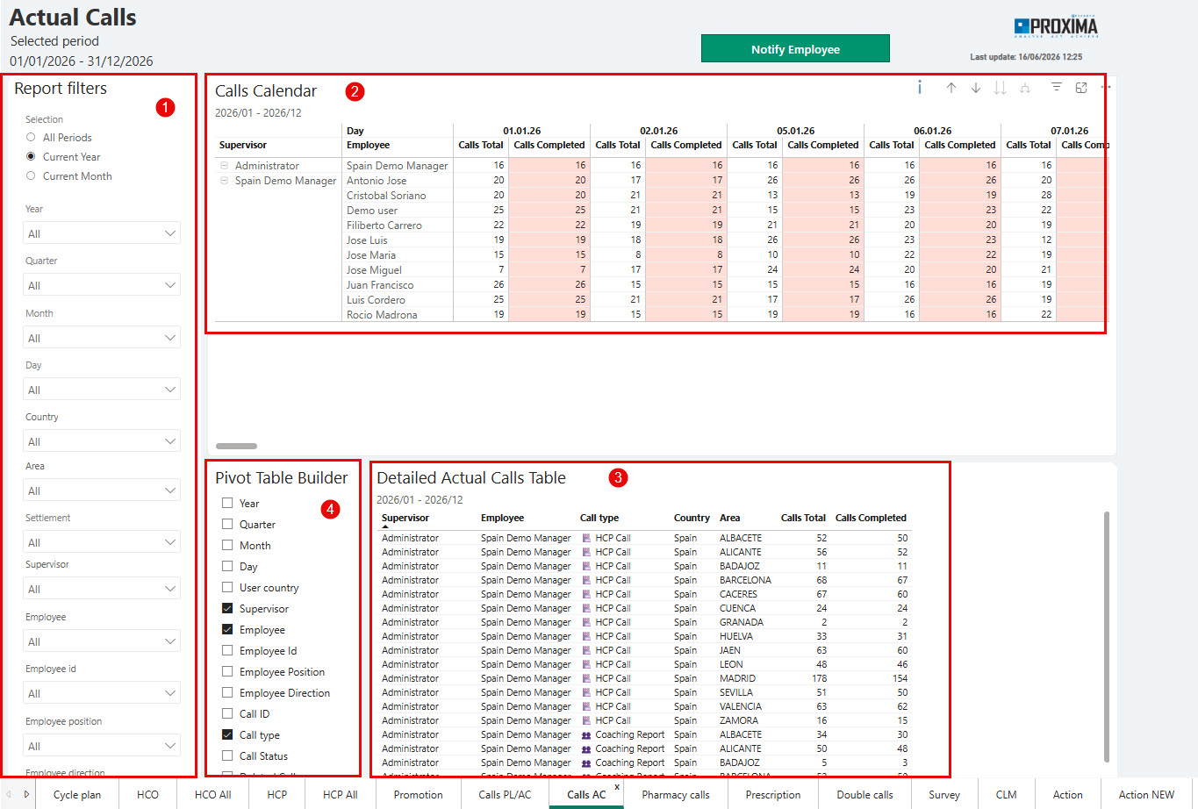
Task: Open the Employee position filter dropdown
Action: (102, 746)
